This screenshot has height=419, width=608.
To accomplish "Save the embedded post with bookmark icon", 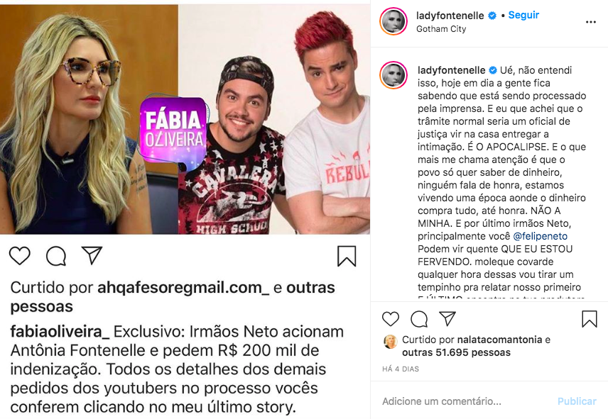I will (x=347, y=256).
